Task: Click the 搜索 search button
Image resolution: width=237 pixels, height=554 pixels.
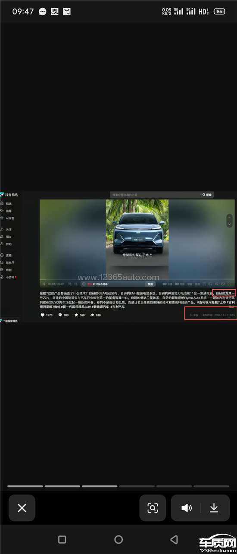Action: coord(207,195)
